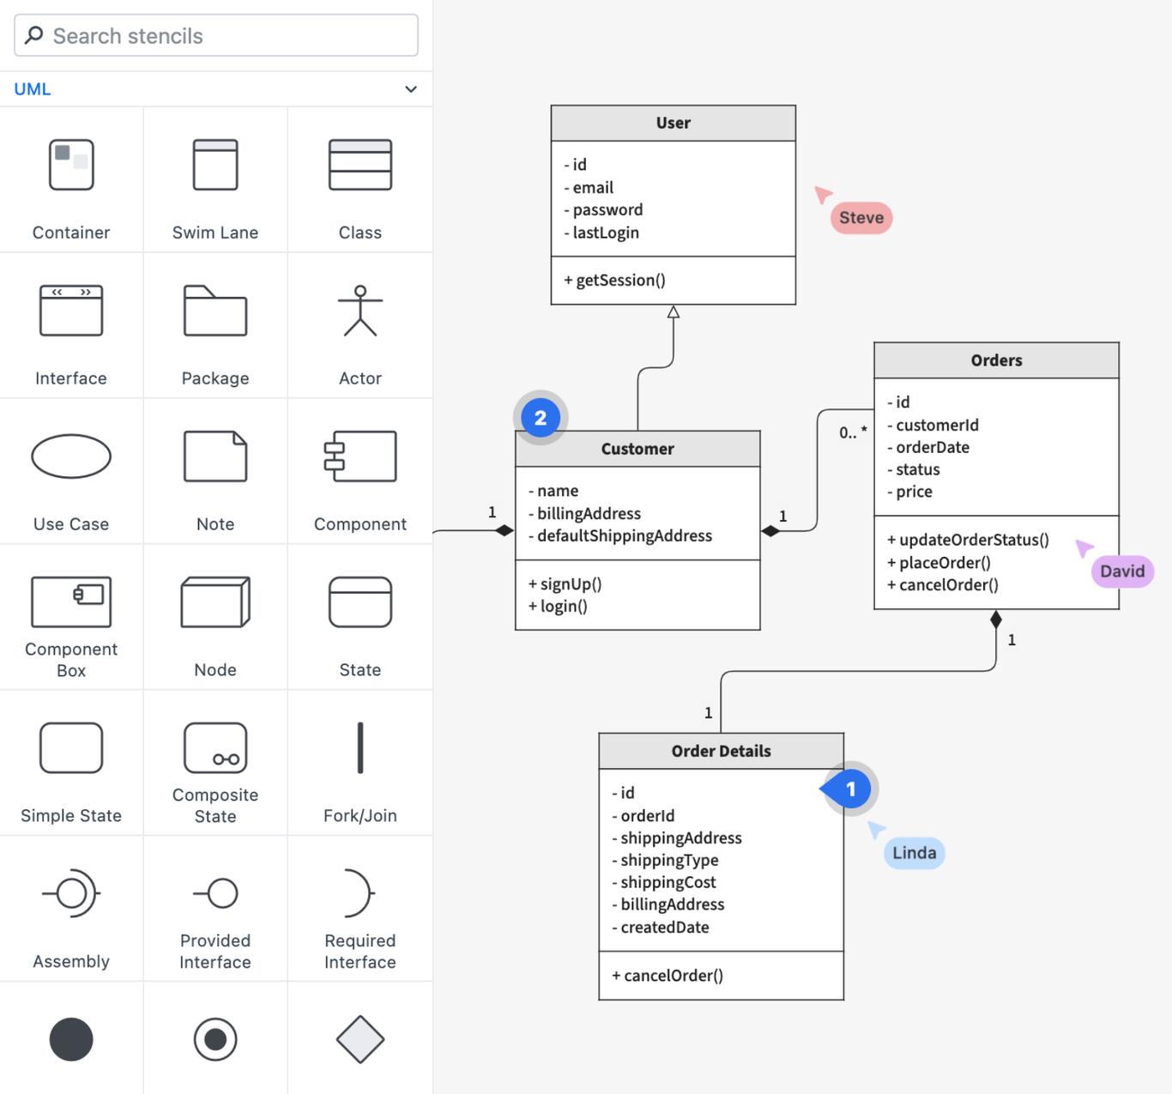Click Steve's collaborator cursor label
1172x1094 pixels.
tap(861, 217)
